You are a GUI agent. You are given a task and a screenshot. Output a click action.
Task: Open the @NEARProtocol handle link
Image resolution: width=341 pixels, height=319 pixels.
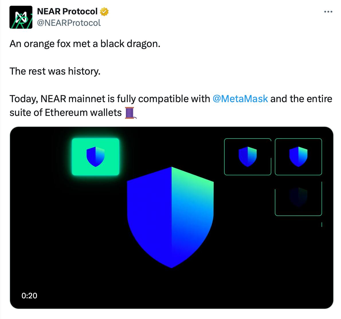click(69, 23)
